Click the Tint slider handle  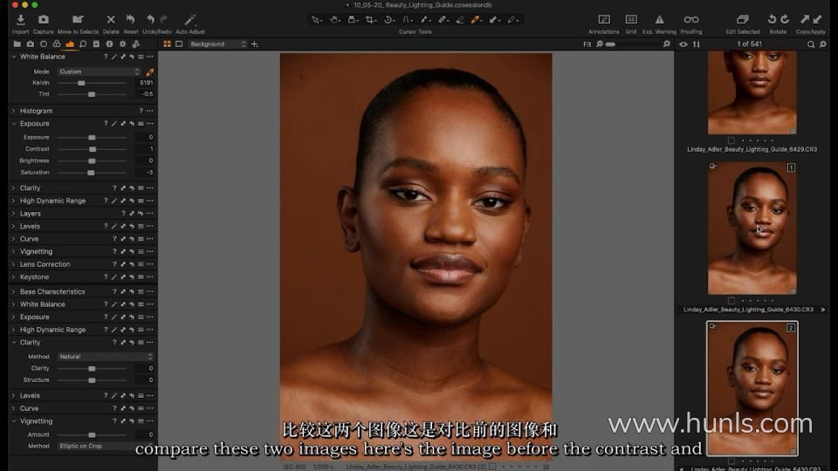(92, 94)
